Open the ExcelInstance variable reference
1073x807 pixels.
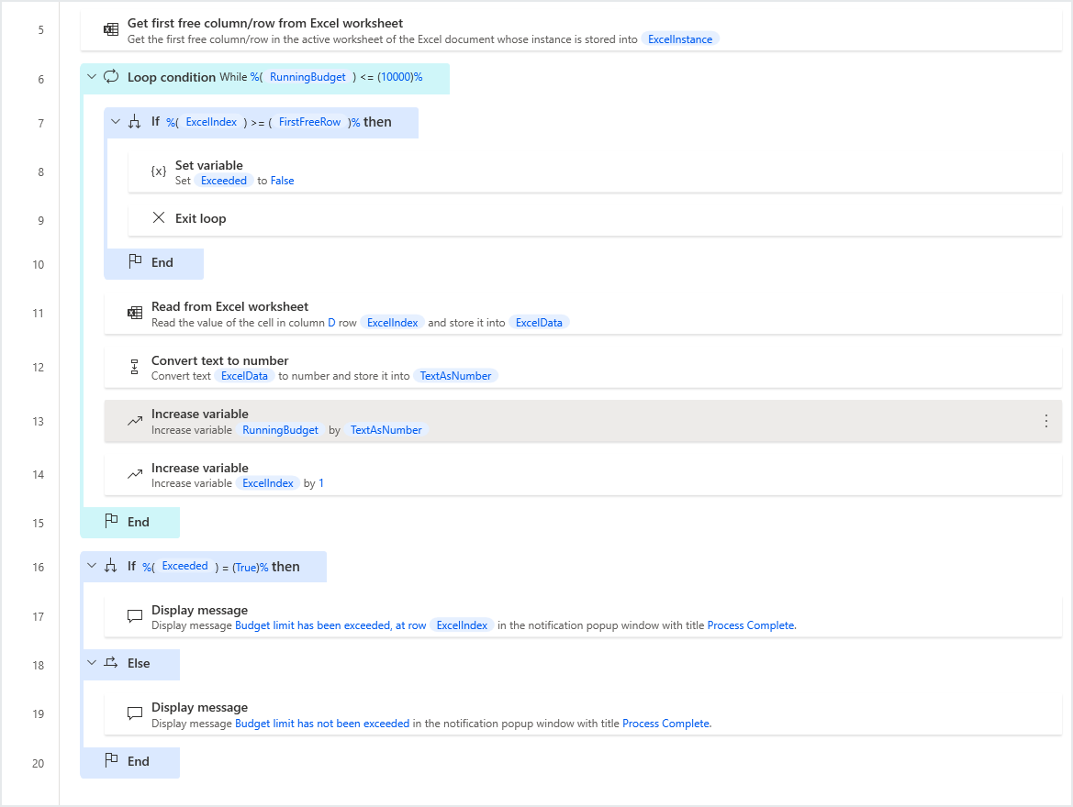680,39
